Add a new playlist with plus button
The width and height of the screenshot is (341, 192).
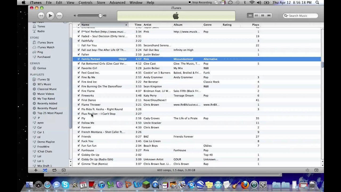[x=36, y=170]
